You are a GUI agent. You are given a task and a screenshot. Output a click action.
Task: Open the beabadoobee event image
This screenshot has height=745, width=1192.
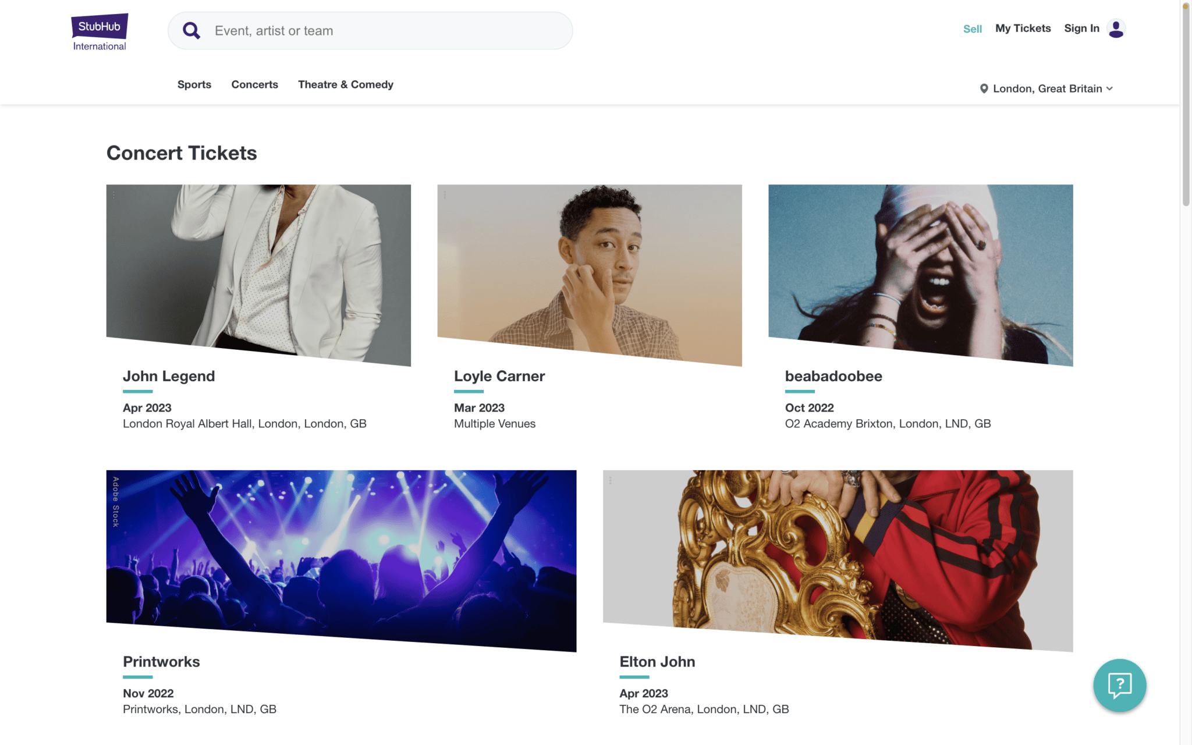pos(921,275)
